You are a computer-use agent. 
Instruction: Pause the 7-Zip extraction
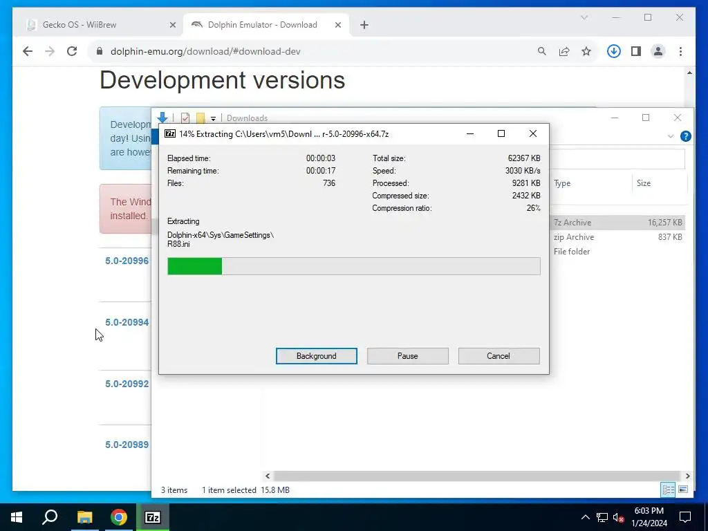(x=407, y=356)
